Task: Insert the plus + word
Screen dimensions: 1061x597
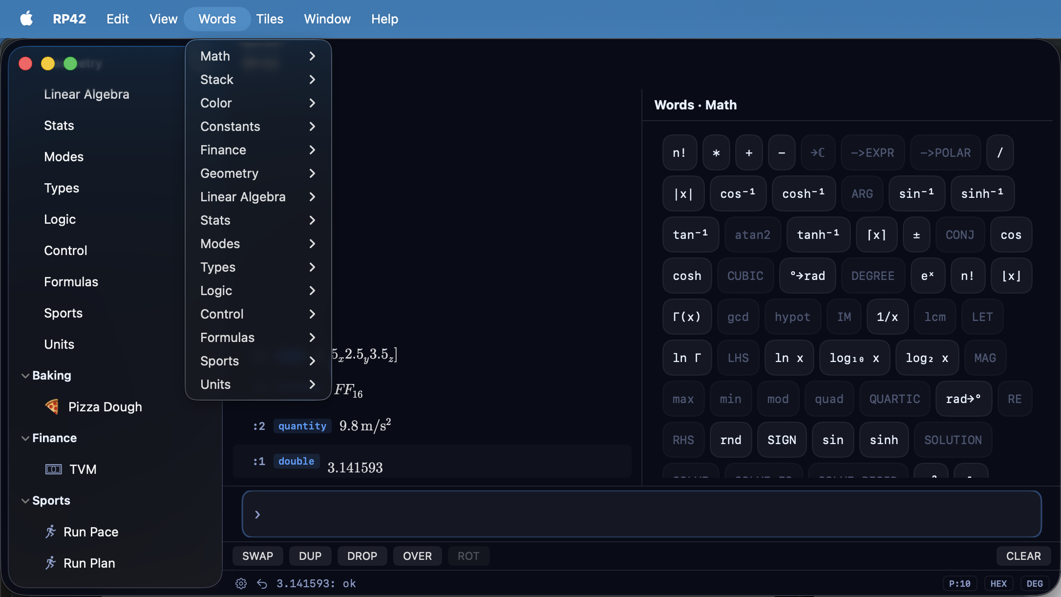Action: point(749,153)
